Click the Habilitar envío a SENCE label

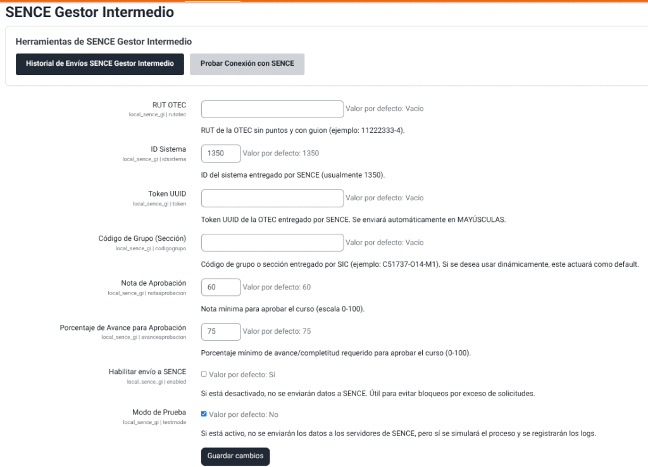147,372
